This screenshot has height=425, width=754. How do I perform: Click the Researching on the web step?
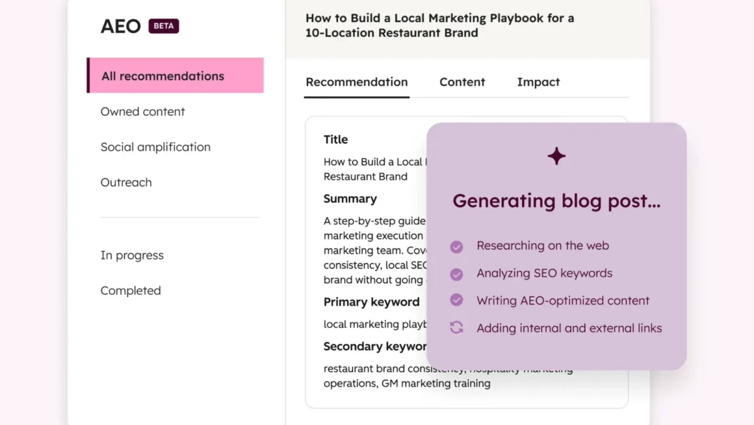542,245
